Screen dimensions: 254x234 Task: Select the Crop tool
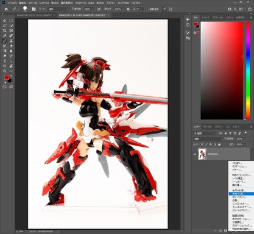click(x=4, y=30)
